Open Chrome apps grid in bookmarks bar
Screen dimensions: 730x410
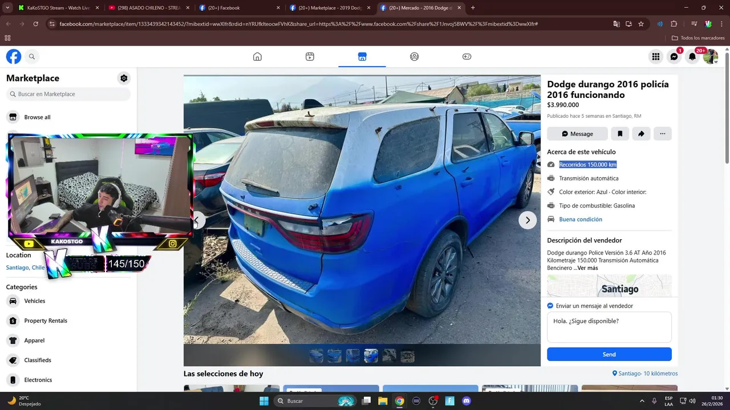7,38
